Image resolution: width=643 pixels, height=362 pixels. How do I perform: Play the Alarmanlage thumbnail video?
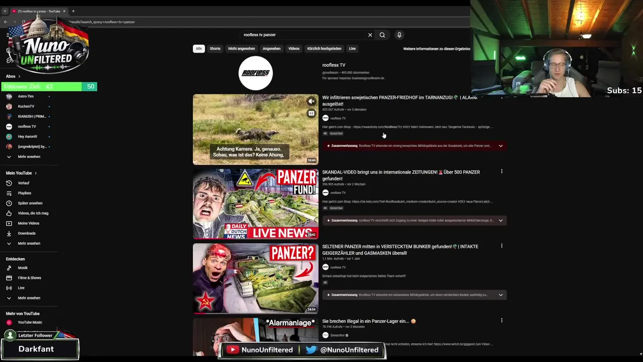click(256, 337)
